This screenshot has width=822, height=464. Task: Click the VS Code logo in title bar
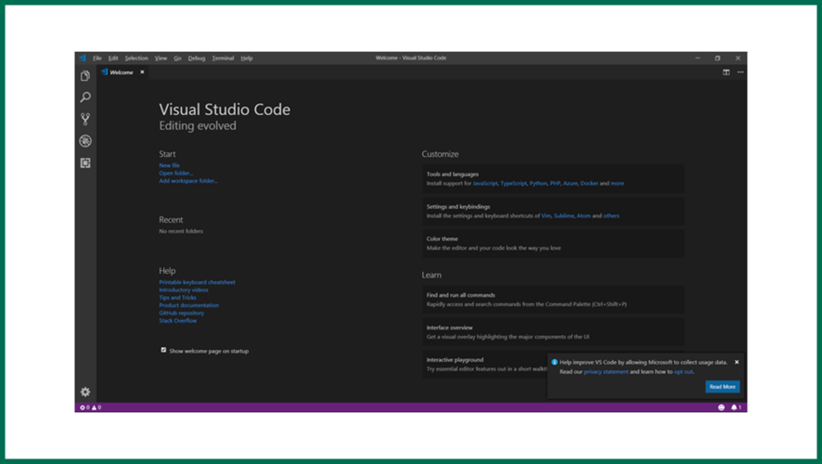tap(83, 58)
